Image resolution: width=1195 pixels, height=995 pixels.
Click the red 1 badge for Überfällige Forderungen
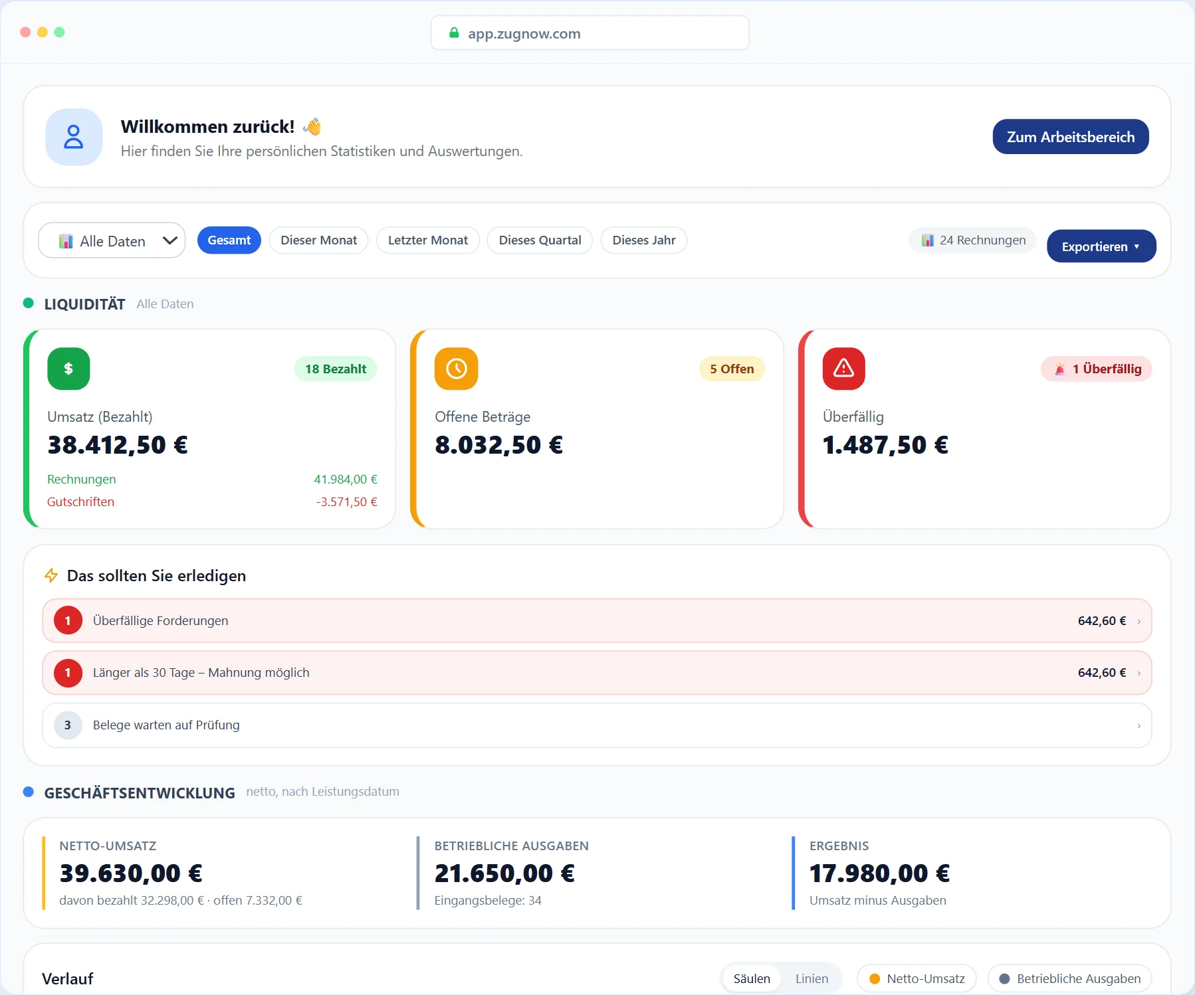[x=68, y=620]
